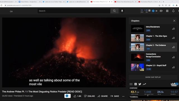Open the more actions ellipsis under video
This screenshot has width=179, height=101.
(123, 96)
